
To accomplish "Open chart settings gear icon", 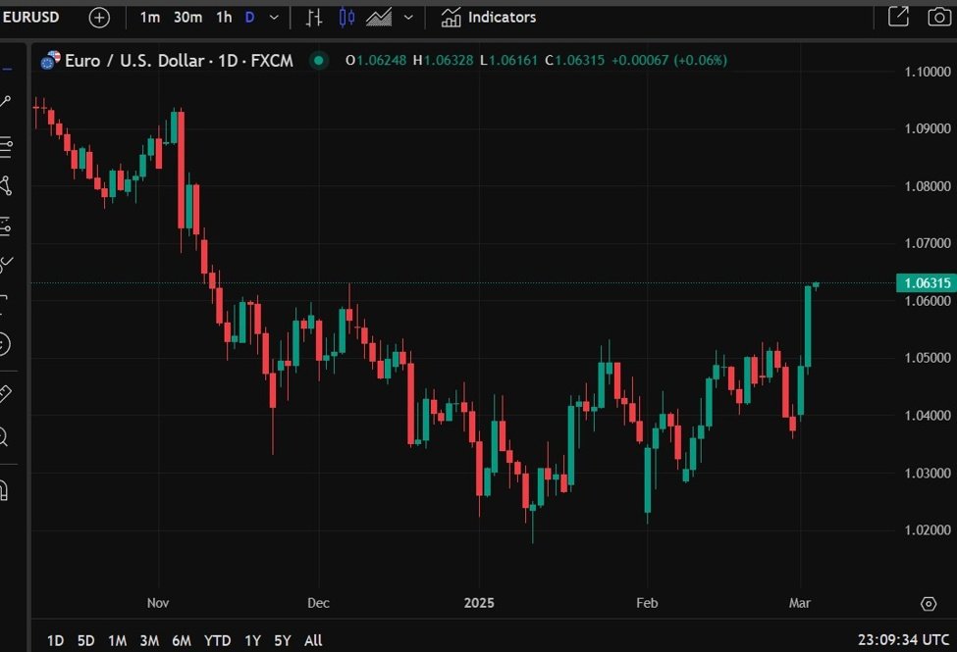I will tap(929, 603).
